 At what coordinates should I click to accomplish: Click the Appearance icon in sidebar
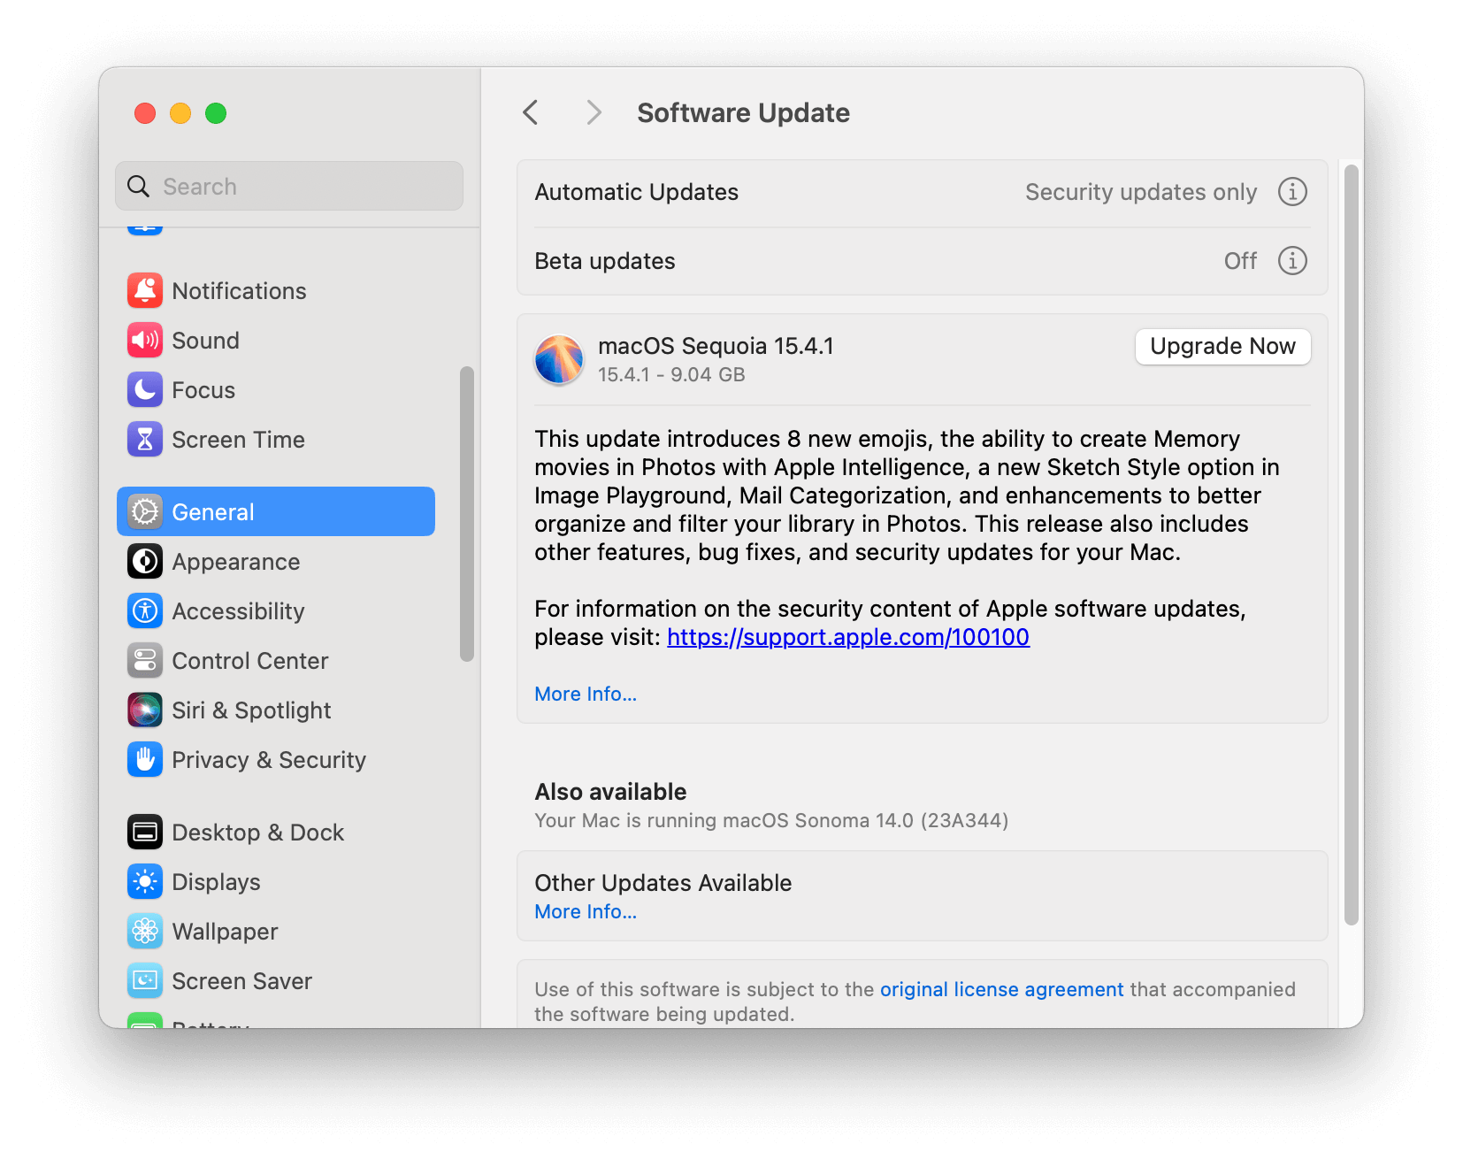[145, 561]
